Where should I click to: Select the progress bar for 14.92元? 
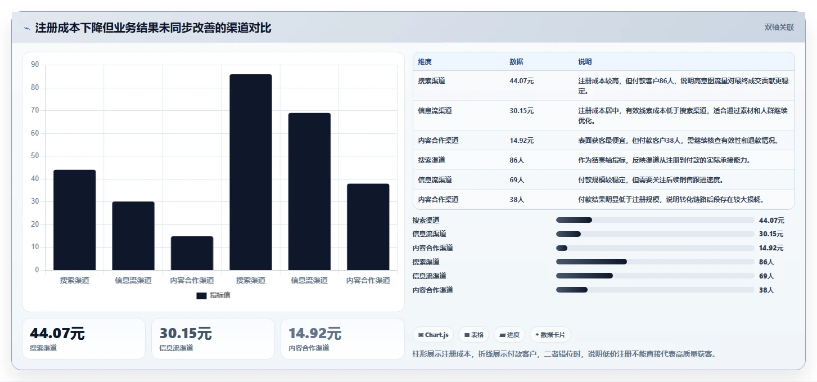[655, 248]
